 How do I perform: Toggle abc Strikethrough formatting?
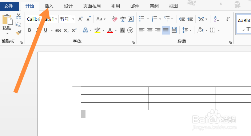coord(58,30)
